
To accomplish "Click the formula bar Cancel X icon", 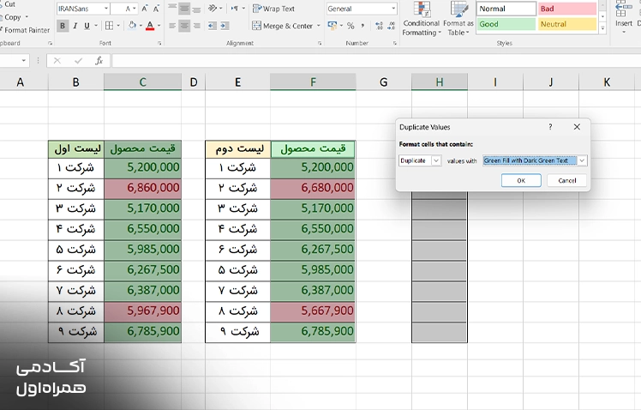I will click(x=57, y=61).
